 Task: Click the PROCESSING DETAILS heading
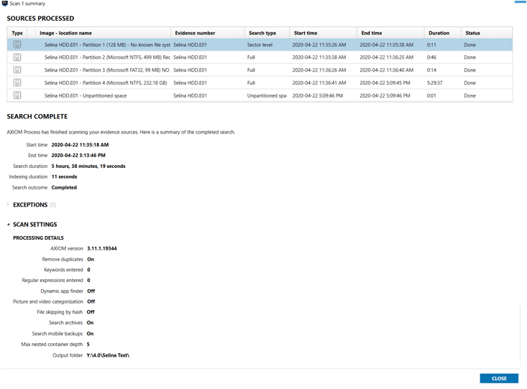(x=38, y=238)
